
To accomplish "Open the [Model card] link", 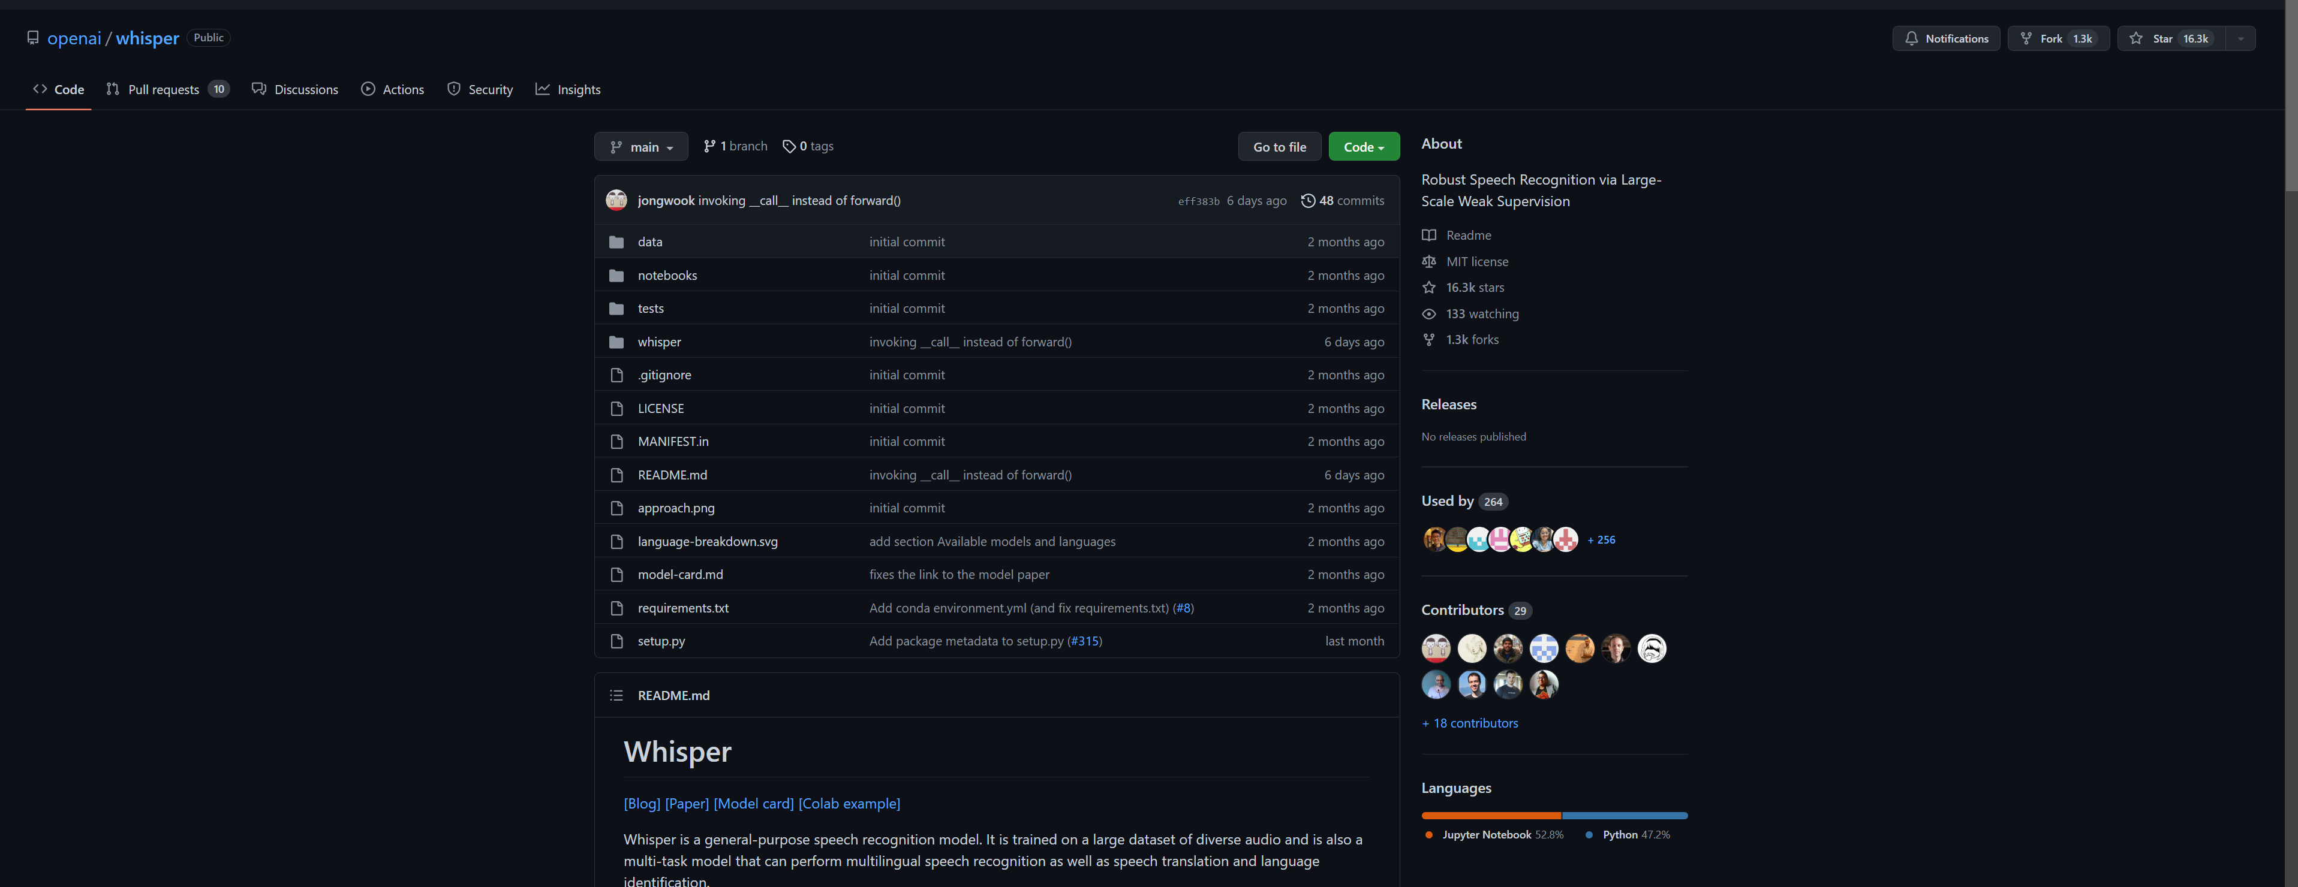I will coord(754,803).
